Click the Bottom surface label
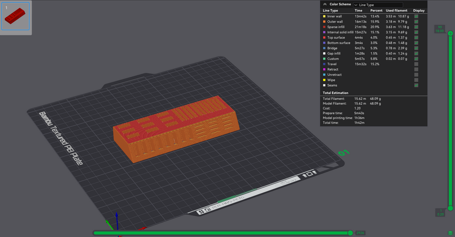 tap(339, 43)
